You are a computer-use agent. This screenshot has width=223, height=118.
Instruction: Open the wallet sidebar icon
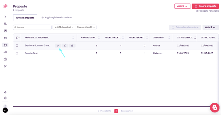[x=5, y=59]
